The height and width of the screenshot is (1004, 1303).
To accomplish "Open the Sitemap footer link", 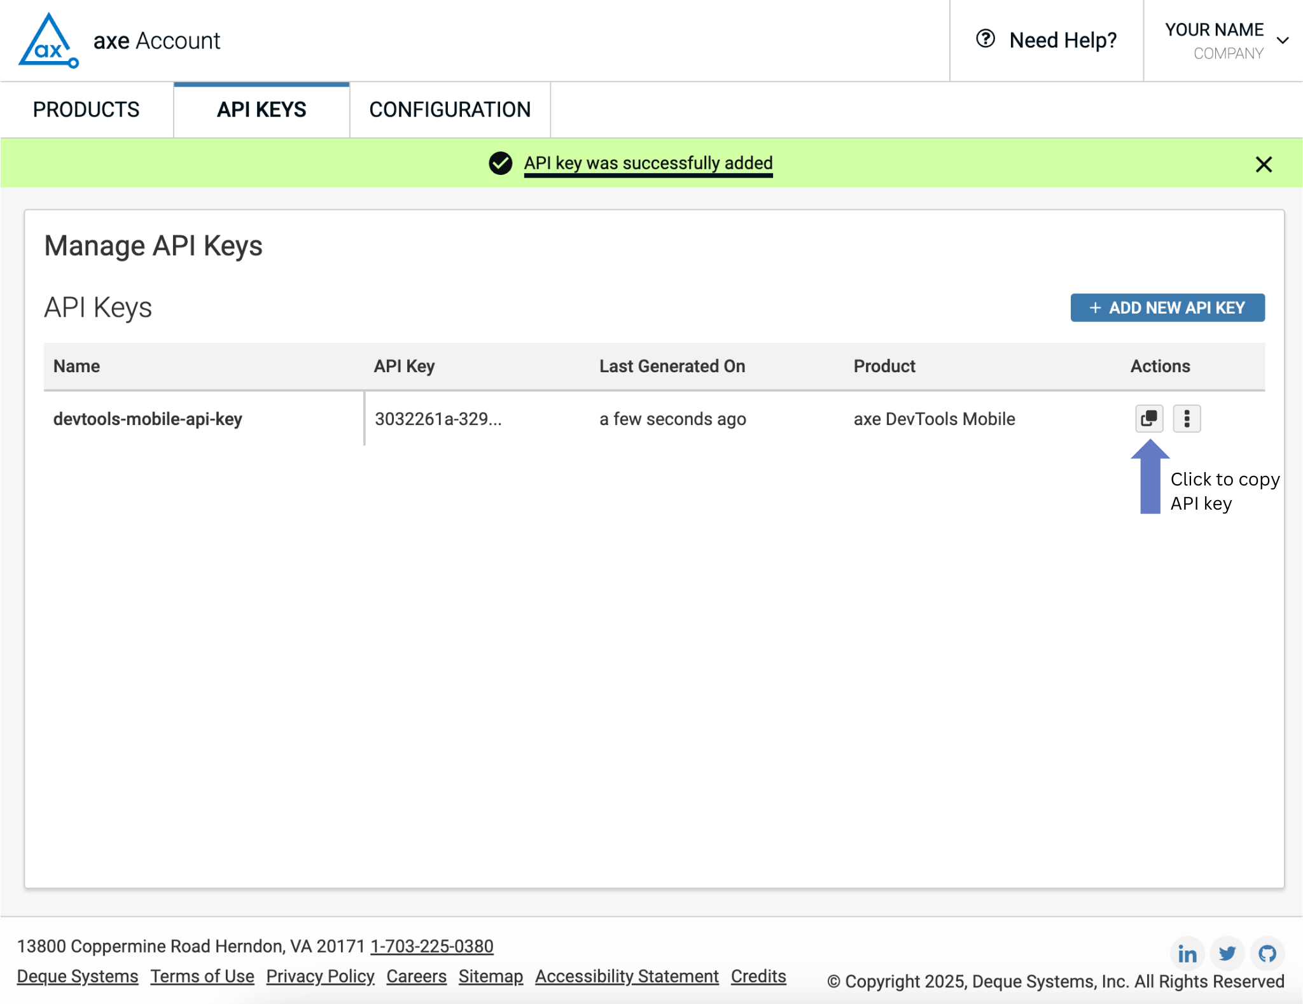I will pyautogui.click(x=491, y=976).
